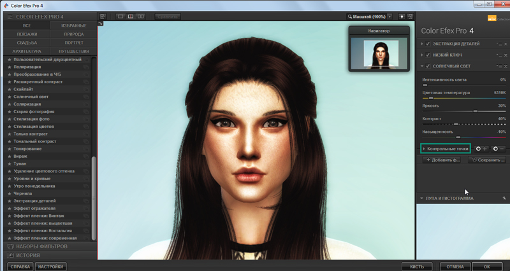510x271 pixels.
Task: Click the Добавить фильтр button
Action: 441,160
